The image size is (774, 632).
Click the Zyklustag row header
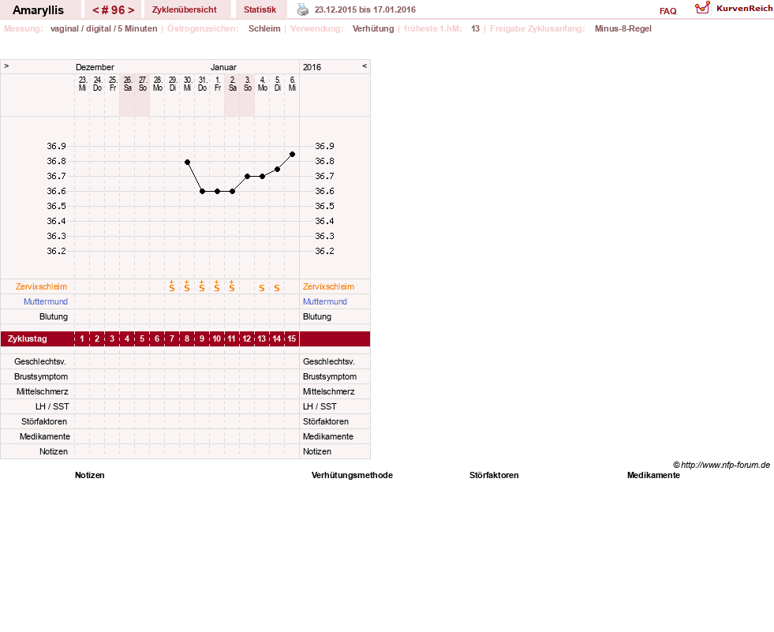click(28, 338)
